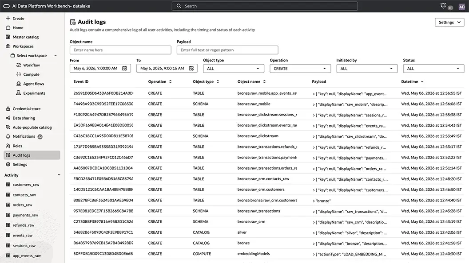Screen dimensions: 469x263
Task: Open the Notifications menu item
Action: click(24, 136)
